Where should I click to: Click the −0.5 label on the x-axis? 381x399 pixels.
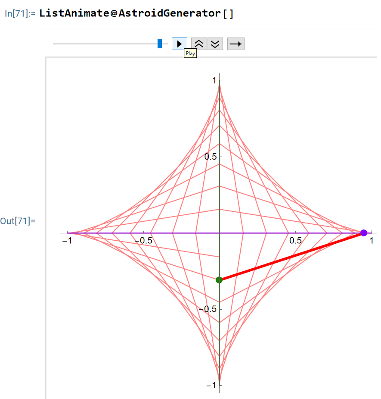[143, 240]
